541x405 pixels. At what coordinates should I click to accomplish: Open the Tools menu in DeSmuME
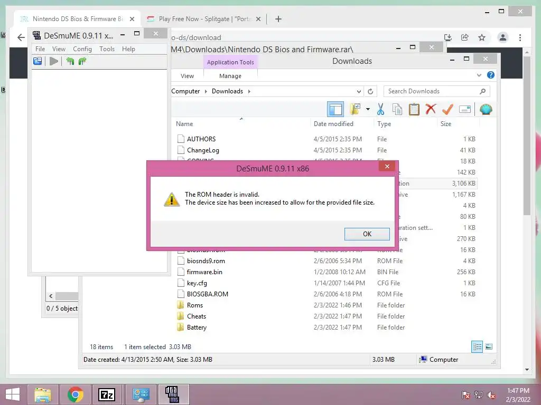click(x=107, y=49)
